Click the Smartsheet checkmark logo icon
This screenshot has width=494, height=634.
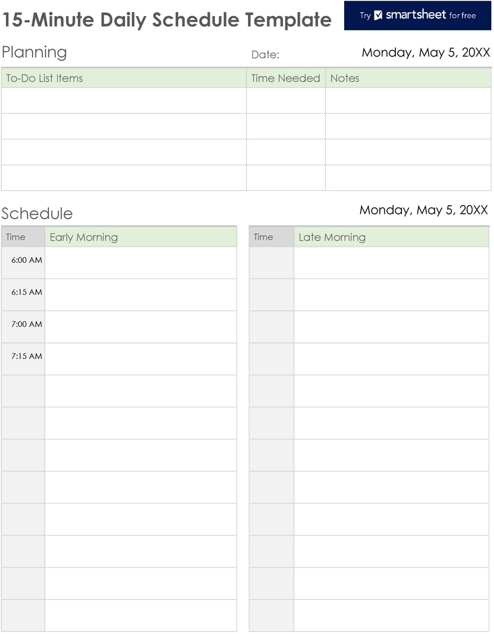tap(378, 15)
